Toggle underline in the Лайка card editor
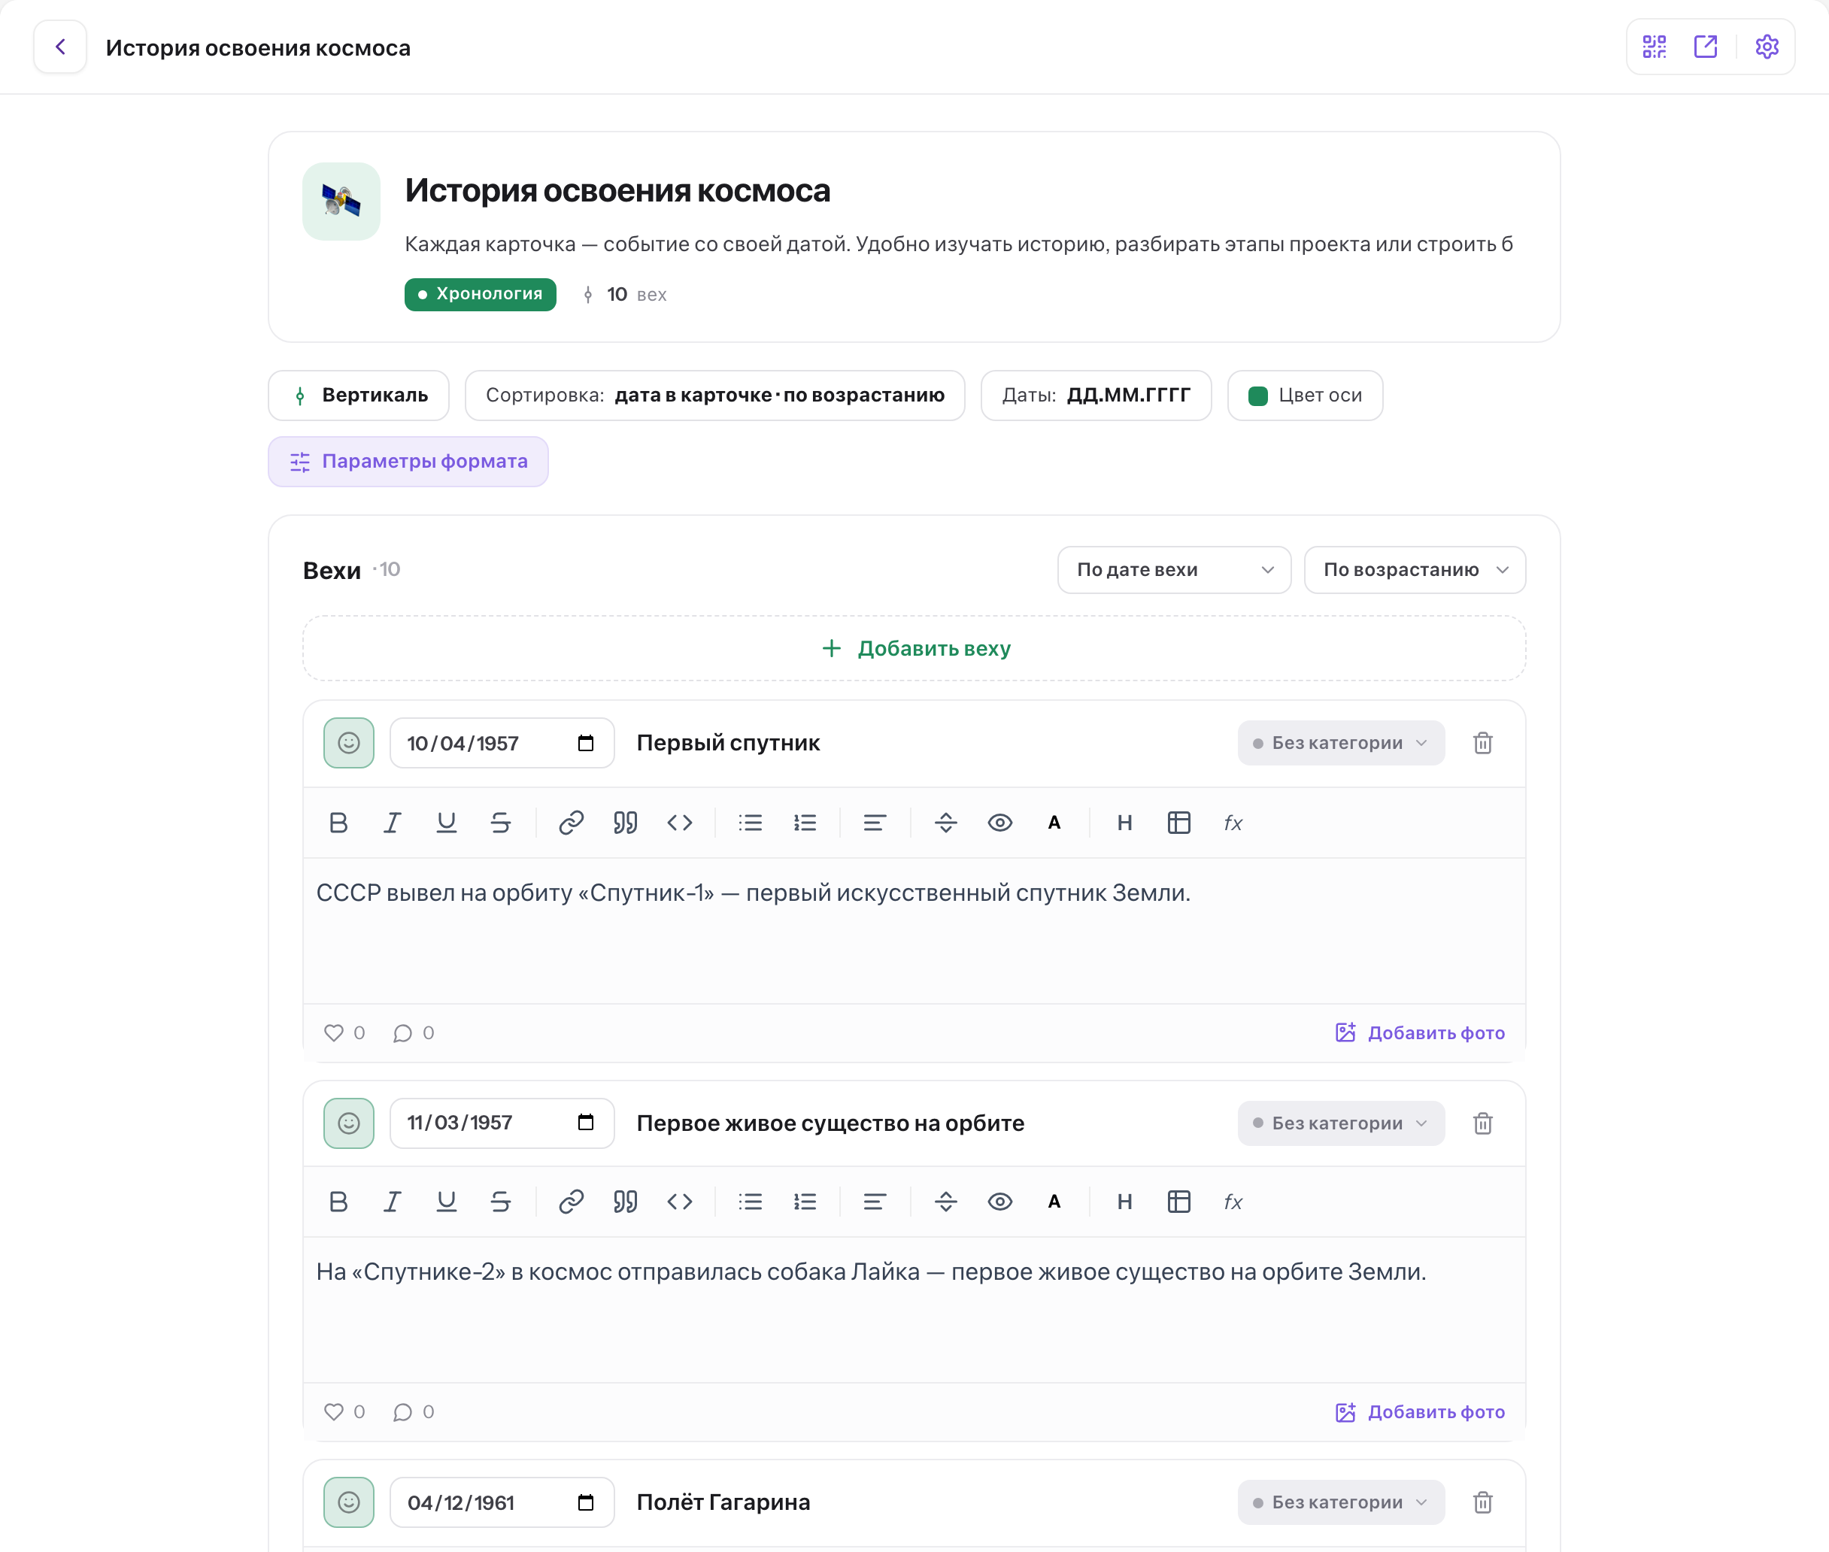Viewport: 1829px width, 1552px height. [446, 1202]
